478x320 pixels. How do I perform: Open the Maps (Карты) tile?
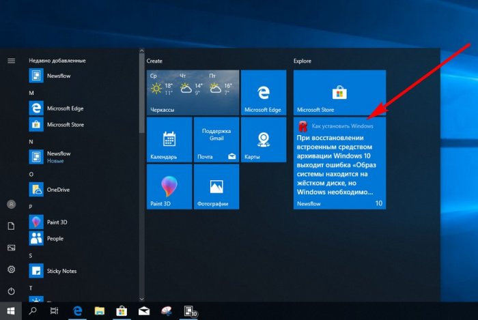(x=263, y=139)
